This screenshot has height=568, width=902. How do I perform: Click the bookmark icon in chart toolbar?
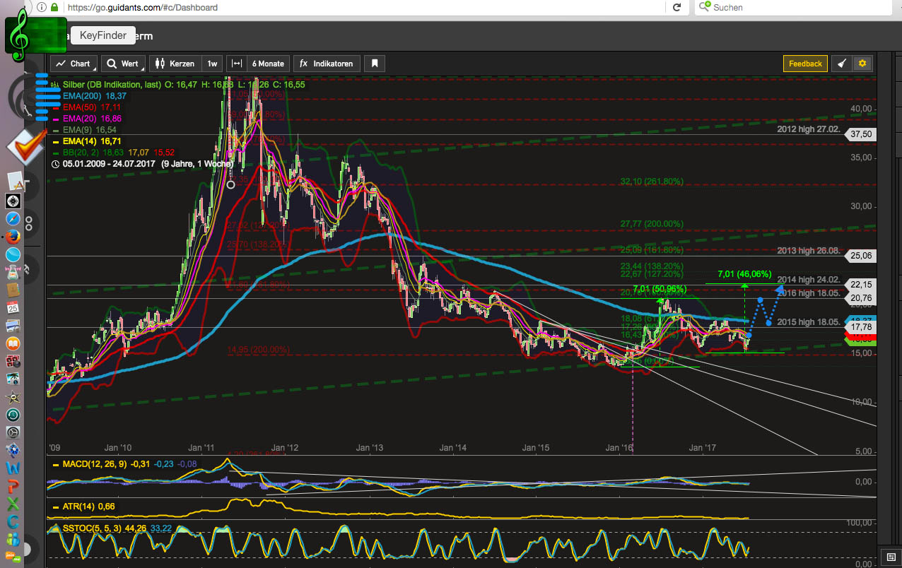[x=375, y=64]
